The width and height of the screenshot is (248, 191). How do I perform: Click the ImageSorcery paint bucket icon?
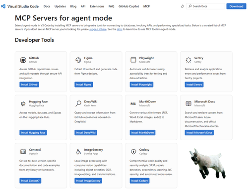pos(78,152)
